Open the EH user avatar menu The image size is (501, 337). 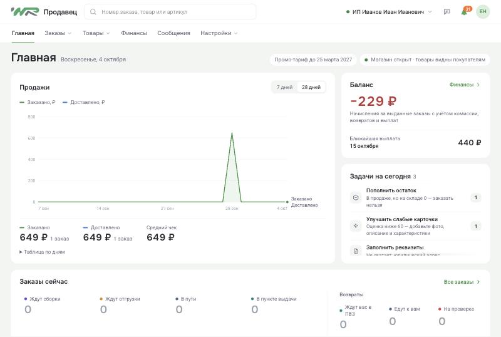tap(482, 12)
